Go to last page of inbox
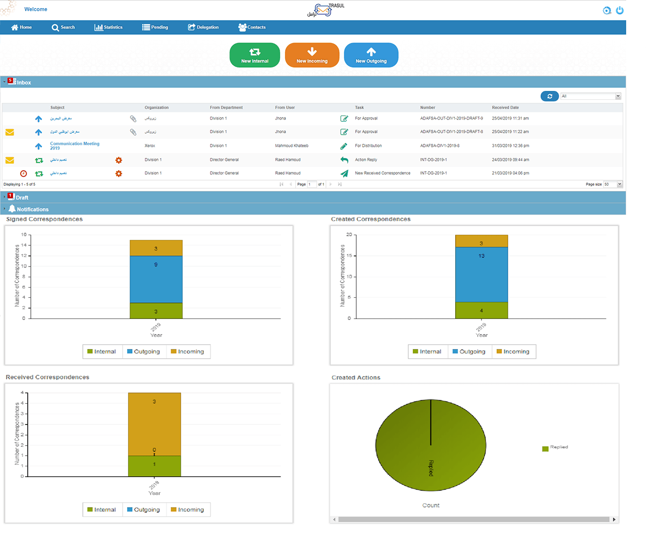This screenshot has height=537, width=646. [340, 184]
